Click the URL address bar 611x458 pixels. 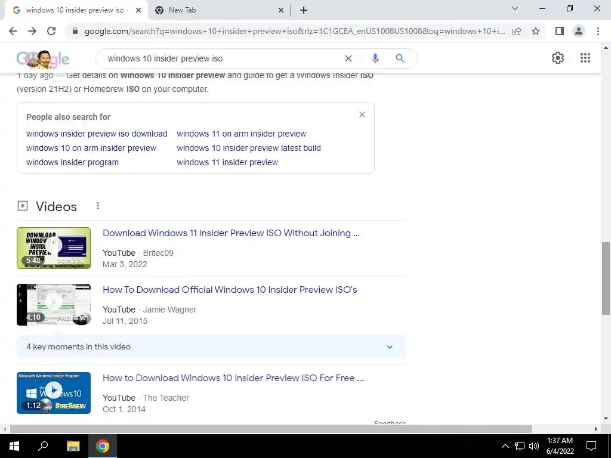(294, 31)
